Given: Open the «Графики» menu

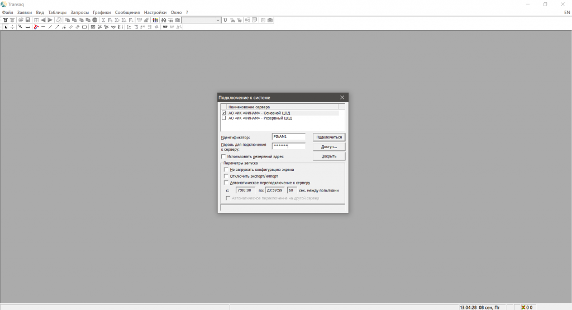Looking at the screenshot, I should (102, 12).
